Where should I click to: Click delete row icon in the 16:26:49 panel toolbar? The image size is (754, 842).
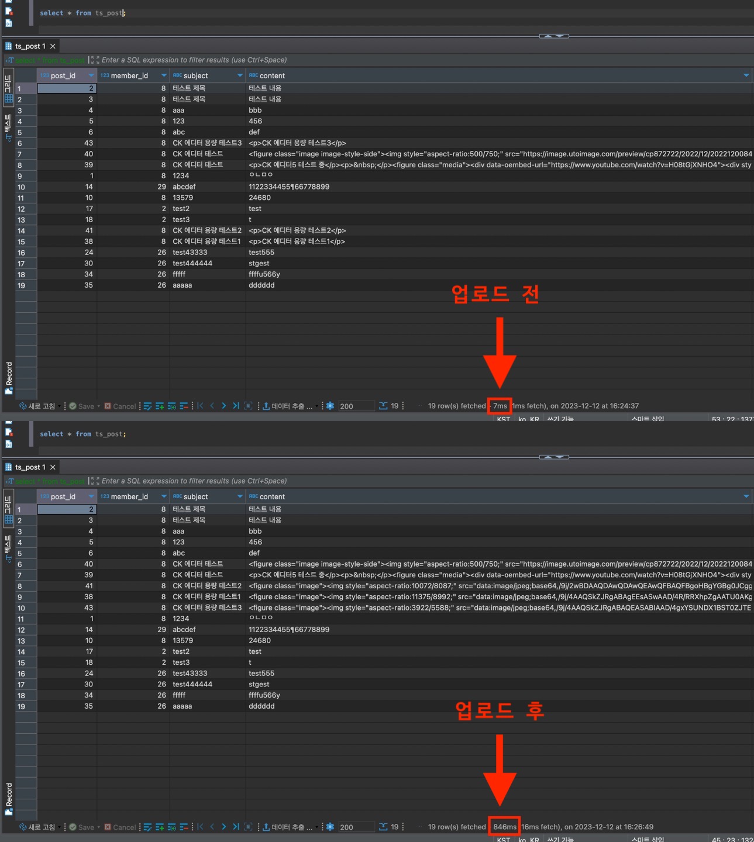pos(184,827)
